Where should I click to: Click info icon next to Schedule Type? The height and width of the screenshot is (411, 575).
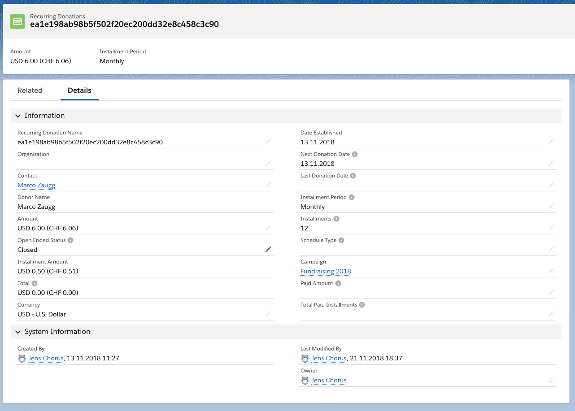point(341,240)
